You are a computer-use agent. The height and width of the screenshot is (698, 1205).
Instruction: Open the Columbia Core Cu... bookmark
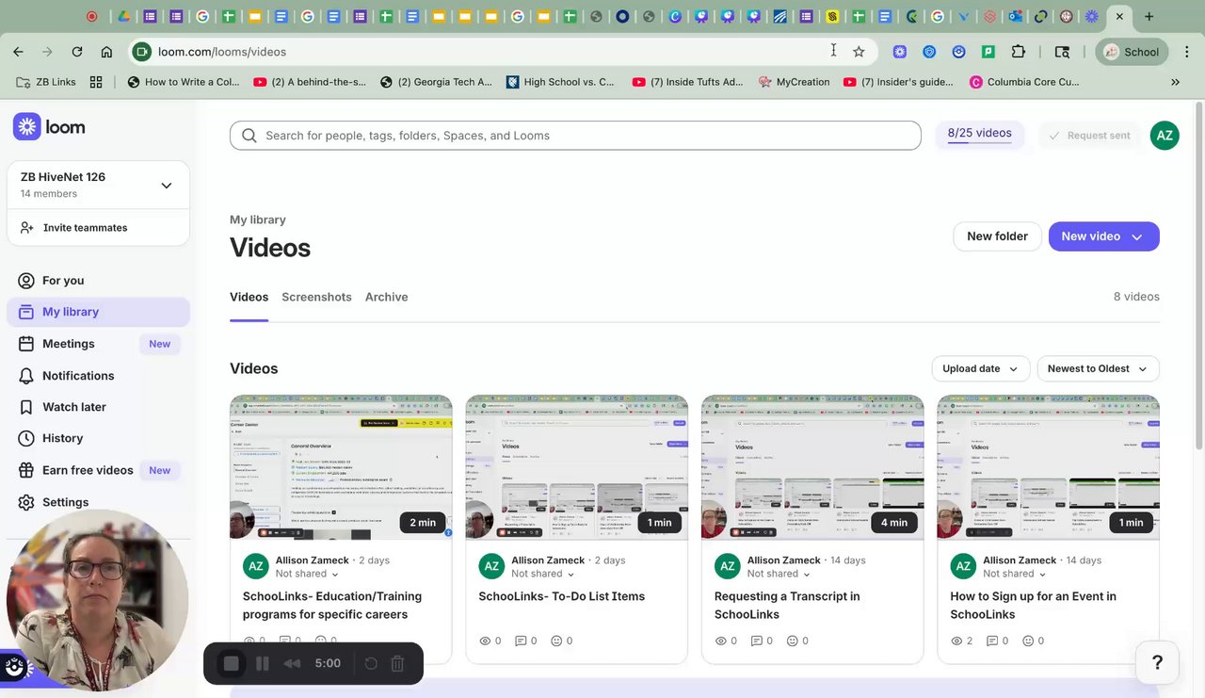point(1023,82)
